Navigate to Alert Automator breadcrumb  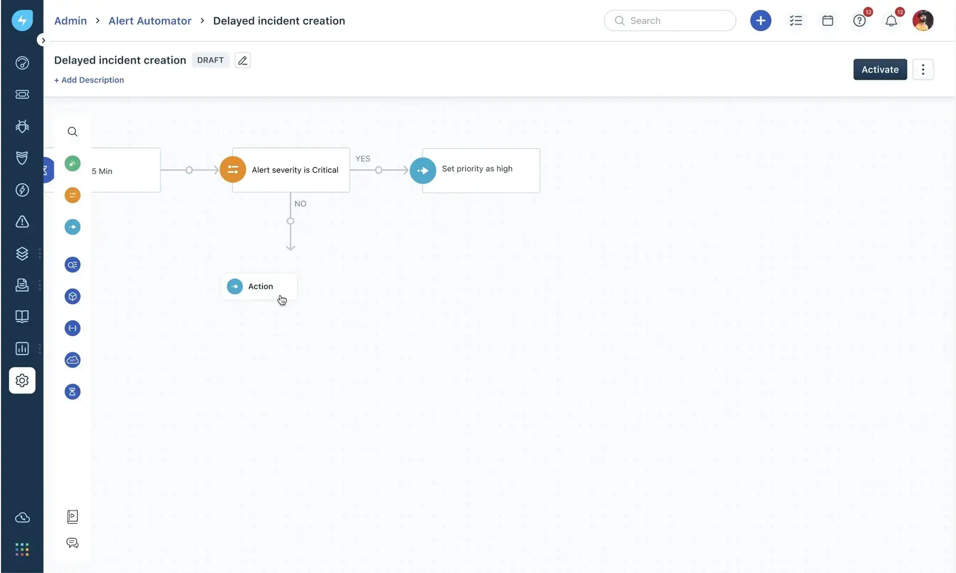tap(150, 21)
